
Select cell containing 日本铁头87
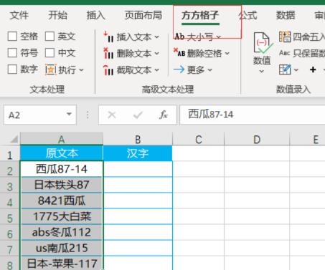click(x=62, y=185)
